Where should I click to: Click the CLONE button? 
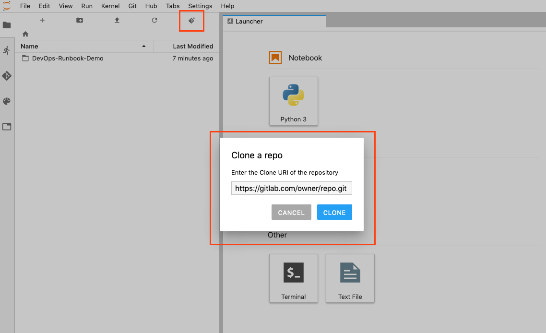(x=334, y=212)
